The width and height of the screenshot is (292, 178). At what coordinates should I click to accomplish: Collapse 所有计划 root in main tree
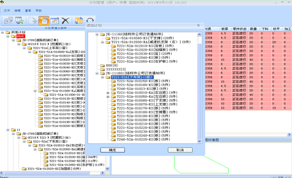coord(2,32)
